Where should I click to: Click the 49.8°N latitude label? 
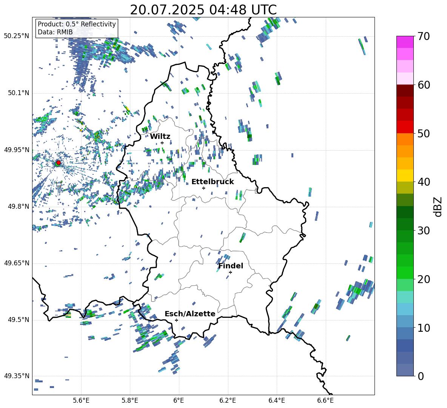18,206
